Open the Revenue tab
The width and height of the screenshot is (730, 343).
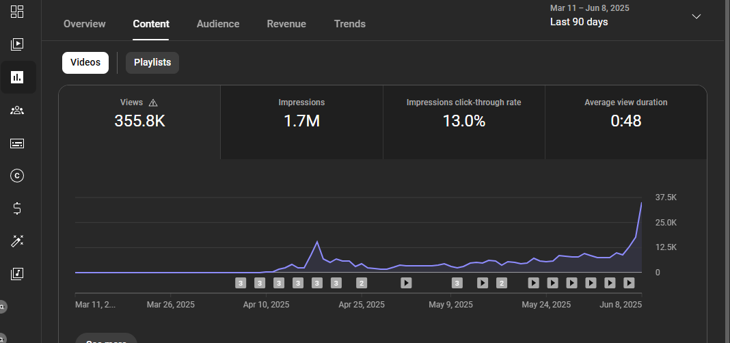point(286,24)
